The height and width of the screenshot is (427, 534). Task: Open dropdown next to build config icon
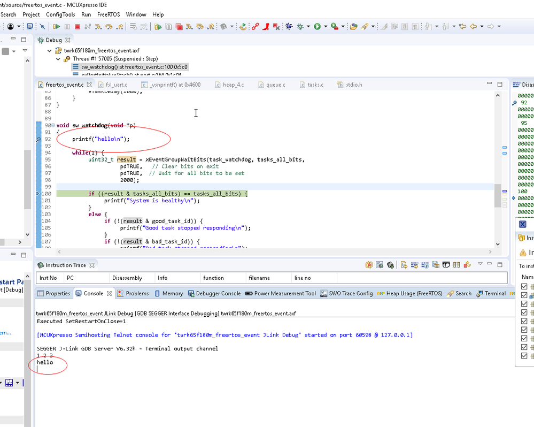click(x=232, y=27)
